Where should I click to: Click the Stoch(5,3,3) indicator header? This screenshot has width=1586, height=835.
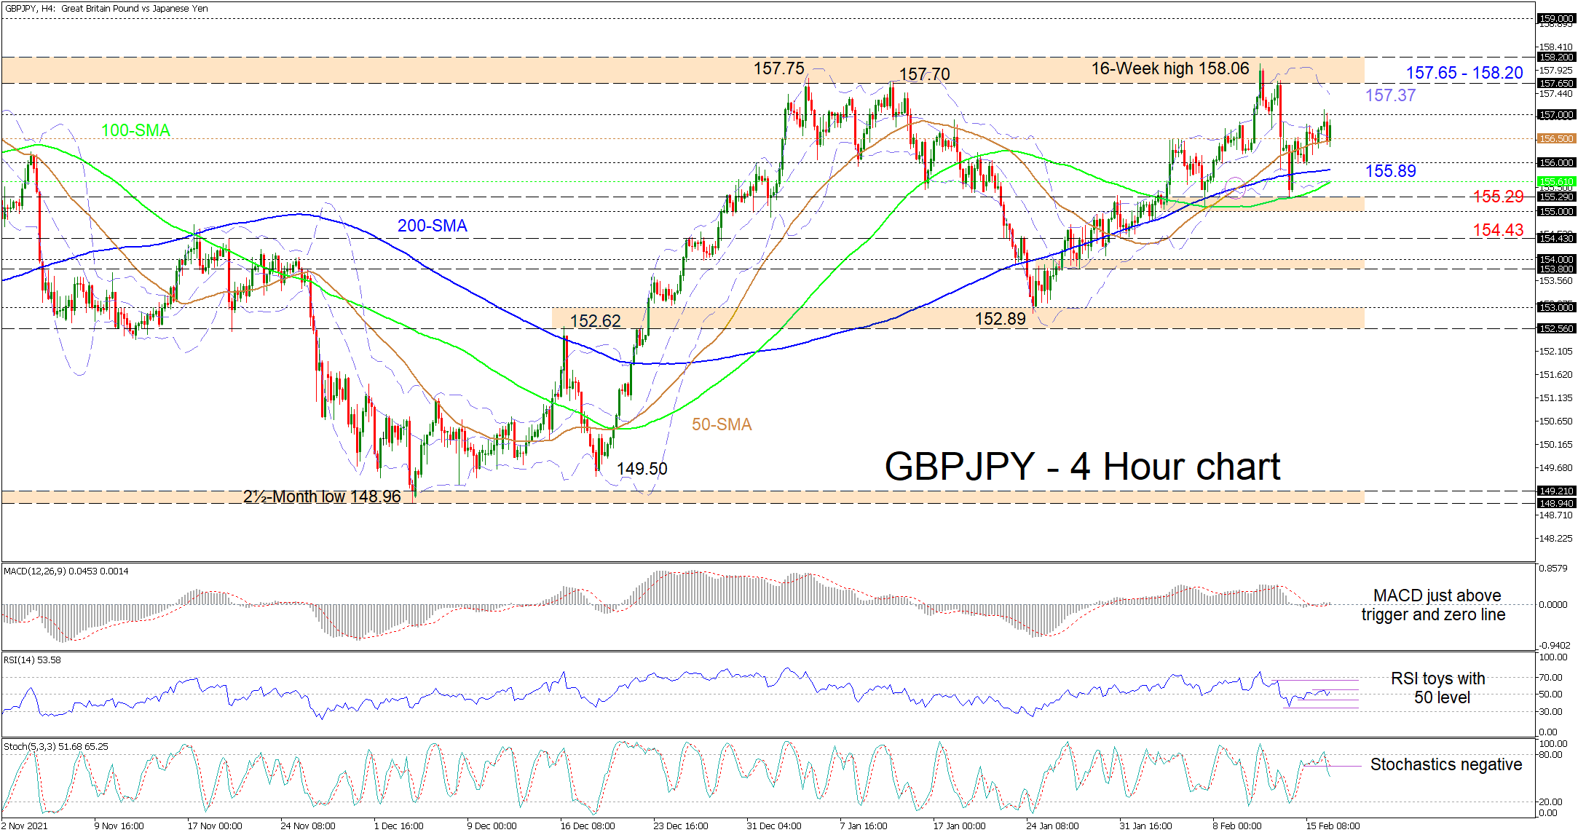tap(55, 747)
